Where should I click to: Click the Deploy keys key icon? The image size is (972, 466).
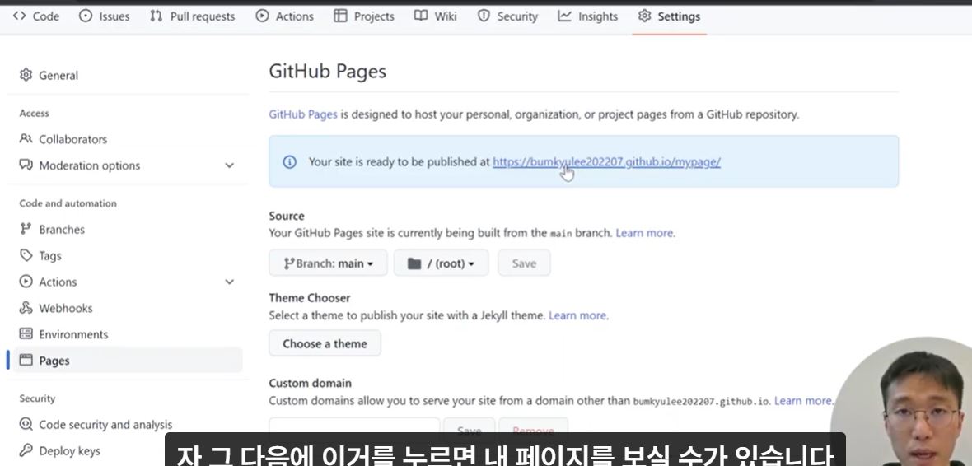[x=26, y=450]
